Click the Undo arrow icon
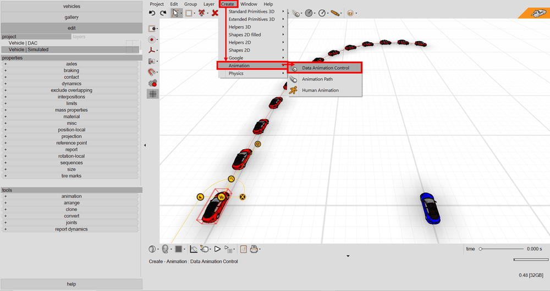This screenshot has height=291, width=550. pos(152,13)
